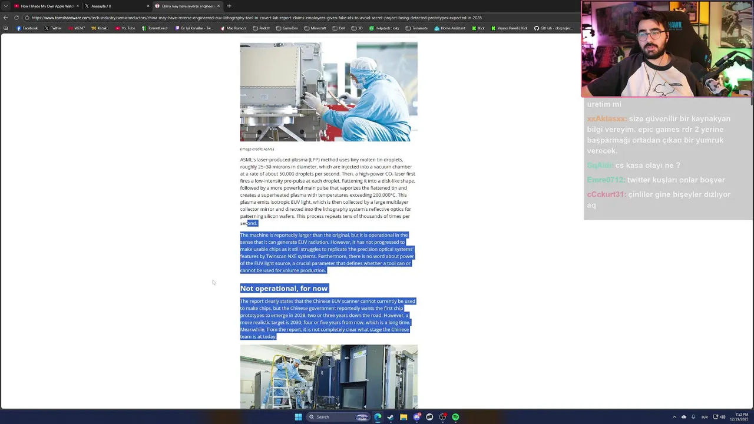Switch the TUR keyboard language indicator
The image size is (754, 424).
pyautogui.click(x=704, y=417)
